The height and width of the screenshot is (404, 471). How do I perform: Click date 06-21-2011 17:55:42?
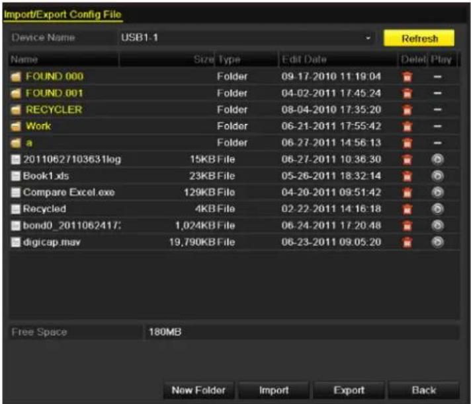pyautogui.click(x=331, y=126)
